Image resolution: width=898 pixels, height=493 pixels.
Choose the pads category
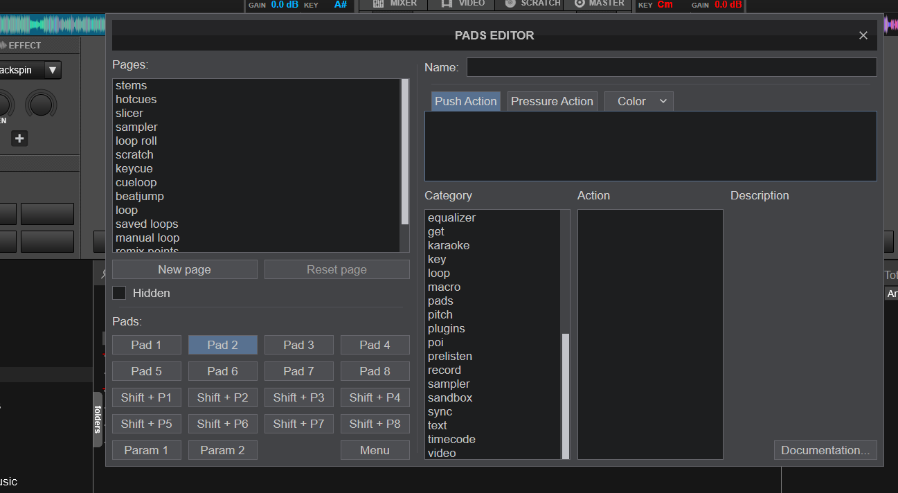coord(492,301)
